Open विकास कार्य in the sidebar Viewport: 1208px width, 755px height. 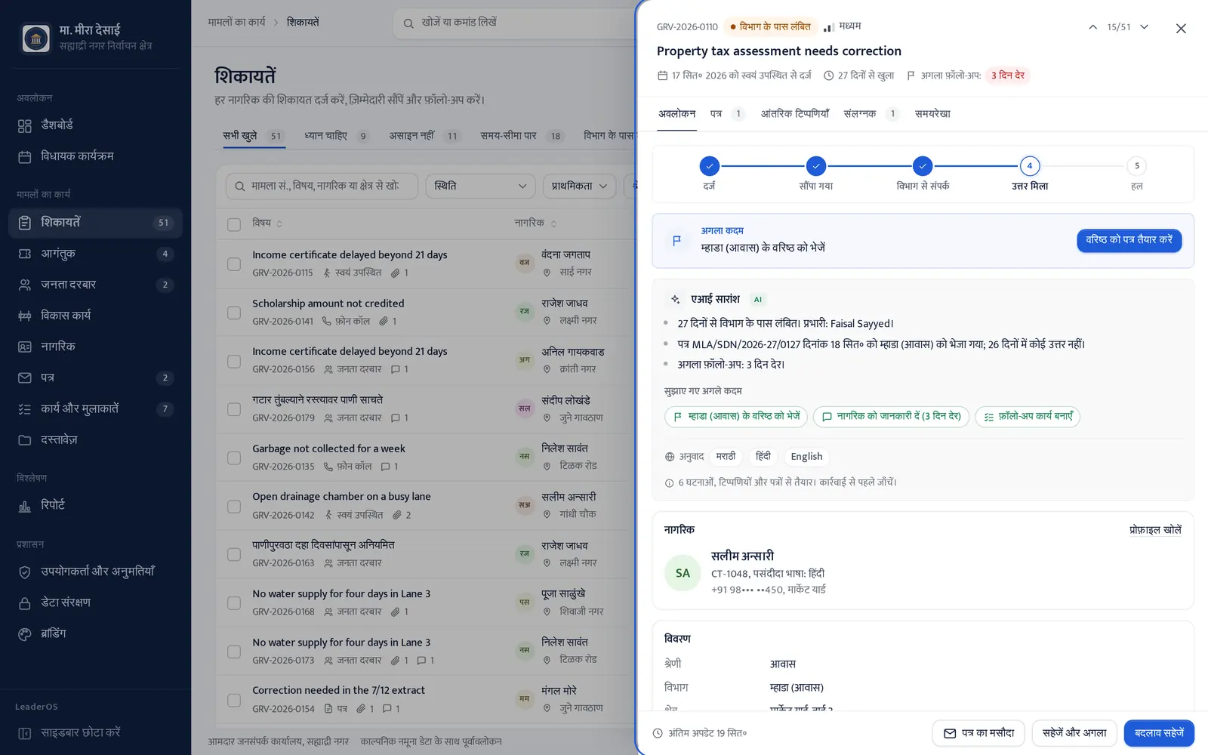(95, 316)
